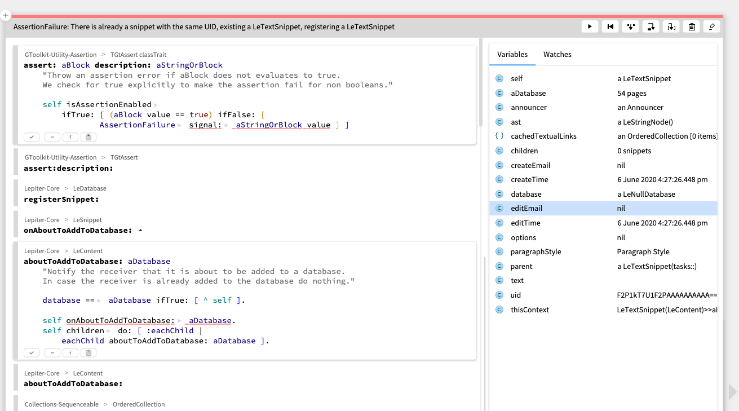Switch to the Watches tab
This screenshot has width=739, height=411.
(557, 55)
